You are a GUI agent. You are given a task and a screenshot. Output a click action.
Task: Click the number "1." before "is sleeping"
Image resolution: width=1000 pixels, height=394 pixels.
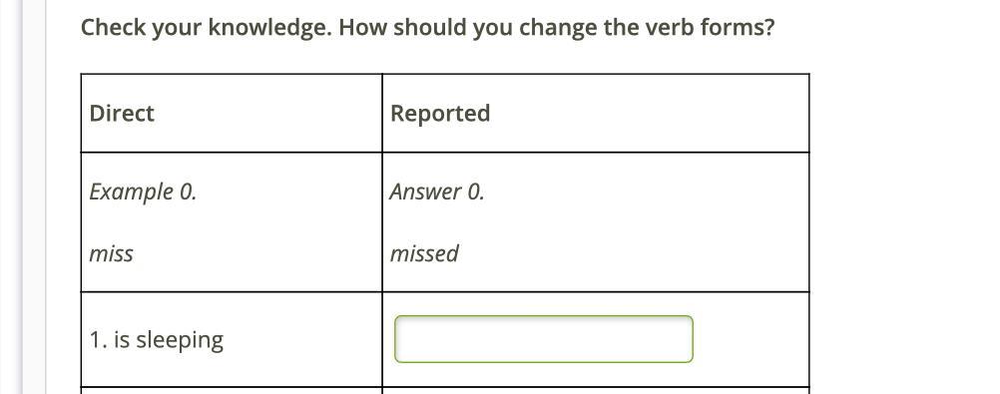pos(99,340)
